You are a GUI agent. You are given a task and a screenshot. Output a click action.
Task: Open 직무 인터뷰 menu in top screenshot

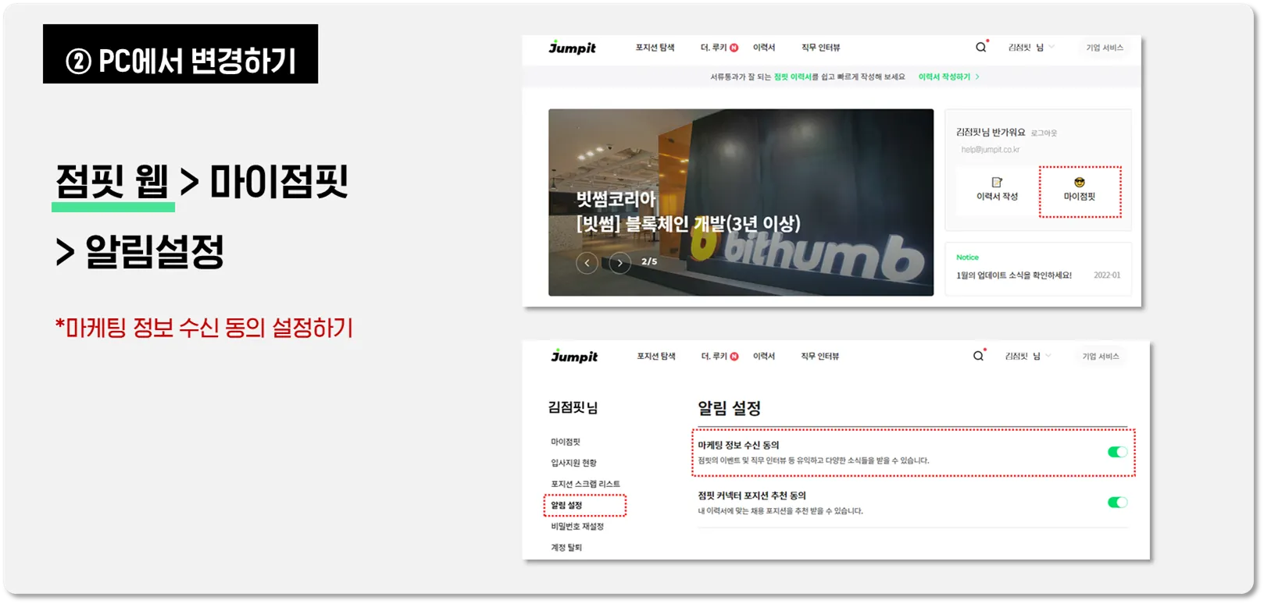click(x=821, y=48)
